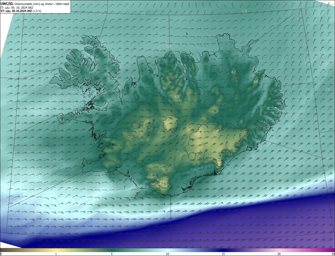
Task: Click the 0 tick label on the color scale
Action: pyautogui.click(x=1, y=254)
